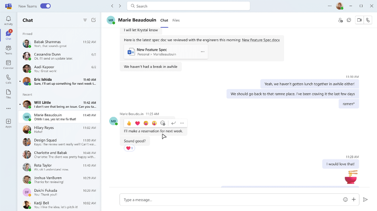Open the Calendar in sidebar
This screenshot has width=377, height=211.
pos(8,64)
